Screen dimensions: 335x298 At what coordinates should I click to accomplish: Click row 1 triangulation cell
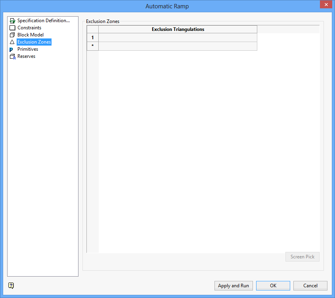click(x=178, y=38)
